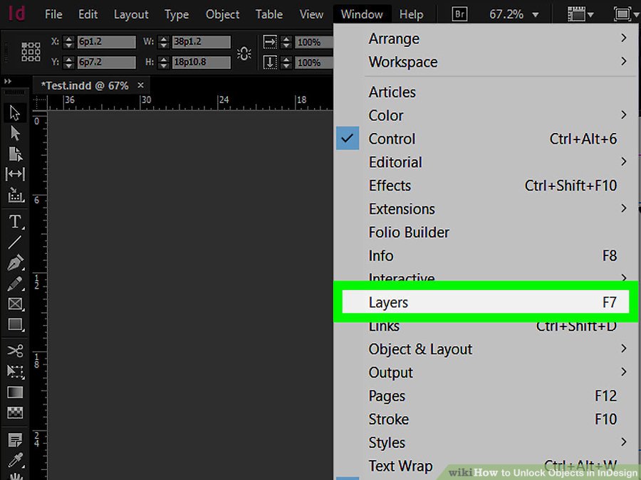Viewport: 641px width, 480px height.
Task: Click the Pages menu entry
Action: (x=387, y=396)
